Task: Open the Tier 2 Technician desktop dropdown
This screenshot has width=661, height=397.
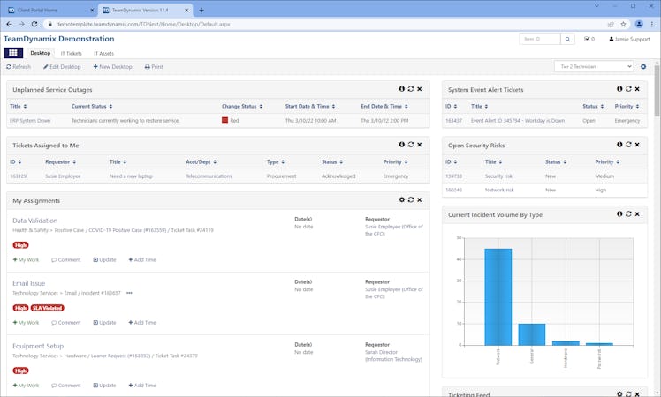Action: click(594, 66)
